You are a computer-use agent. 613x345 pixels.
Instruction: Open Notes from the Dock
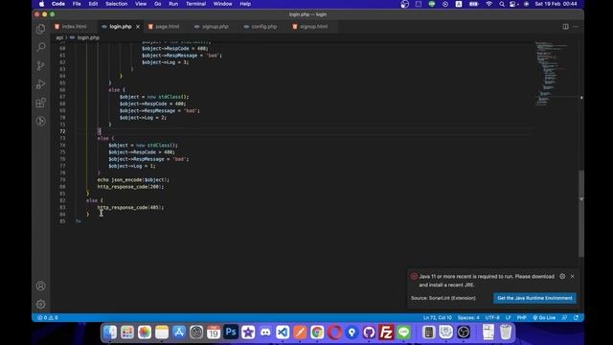pos(162,333)
